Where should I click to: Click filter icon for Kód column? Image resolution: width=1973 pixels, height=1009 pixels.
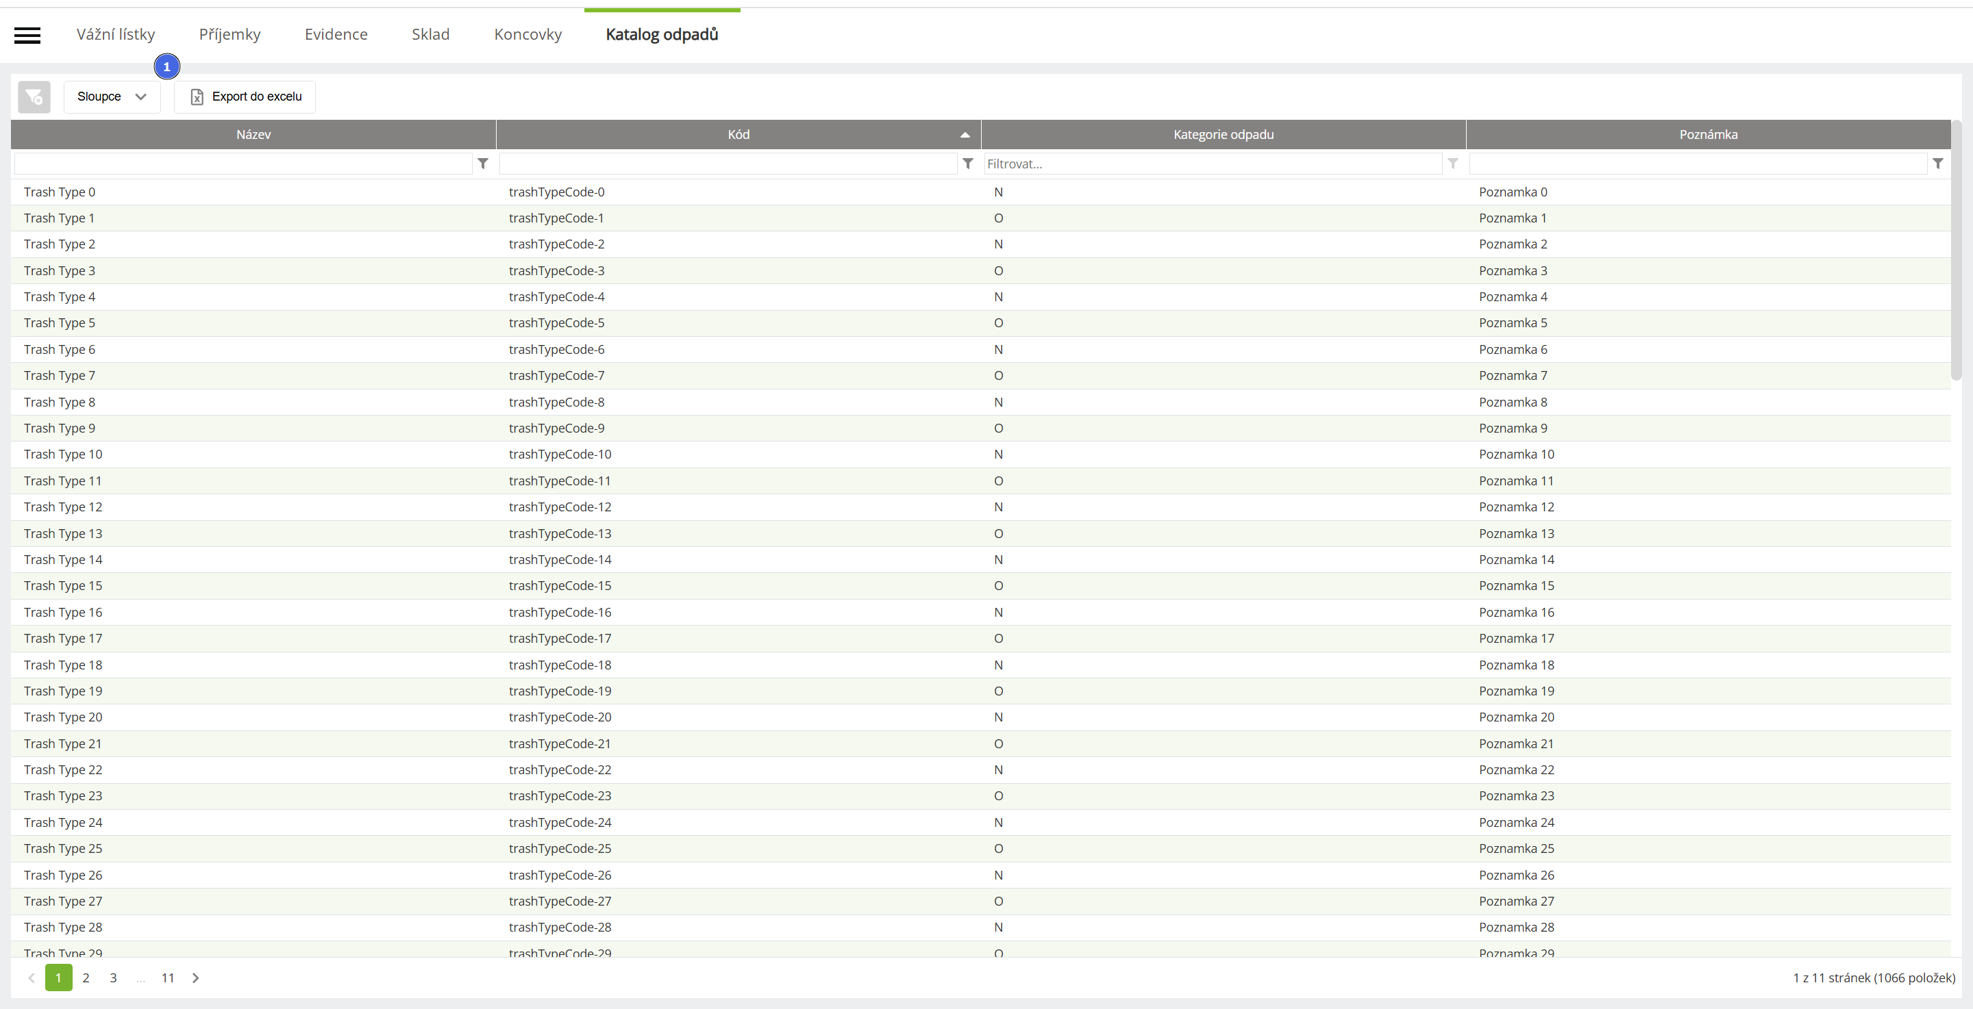click(x=968, y=164)
